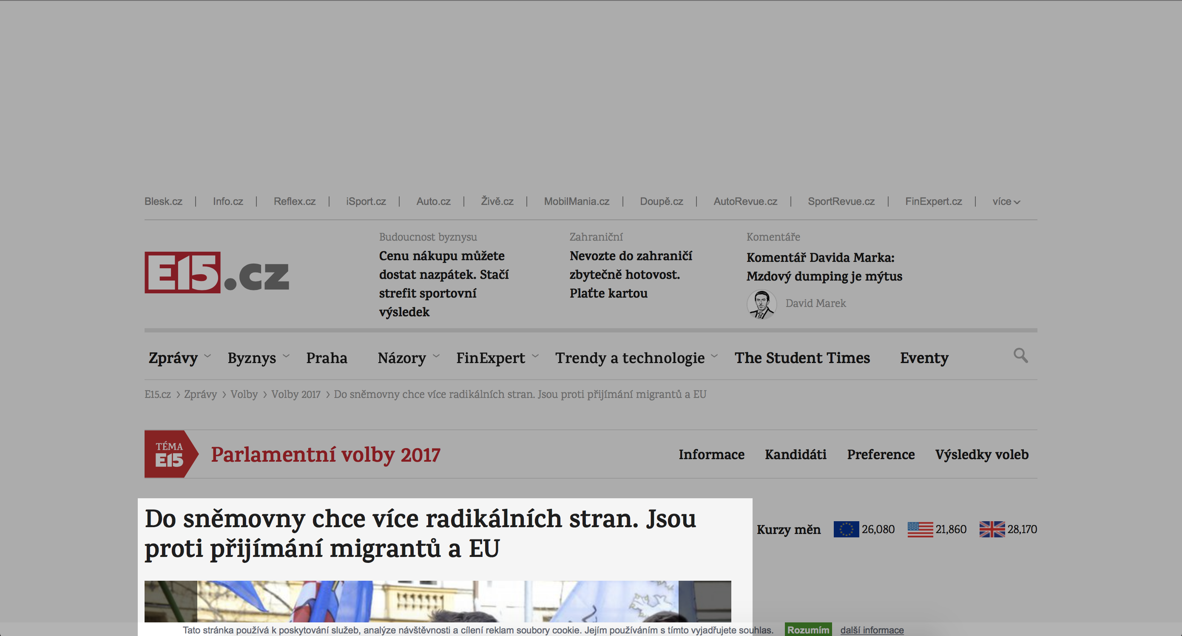The height and width of the screenshot is (636, 1182).
Task: Visit the Živě.cz link
Action: click(497, 202)
